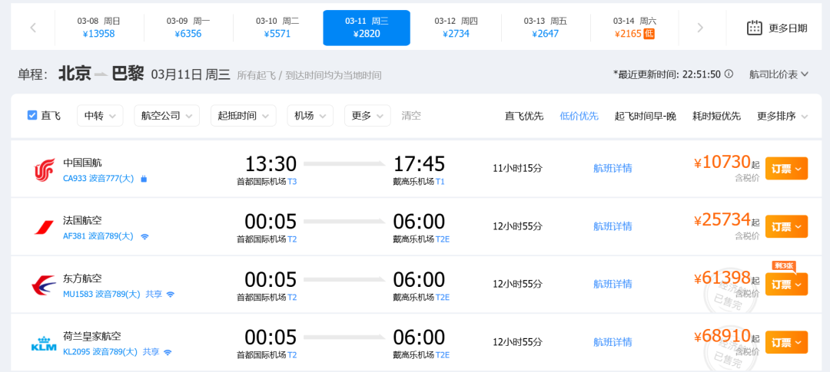Expand the 中转 transfer filter dropdown
Screen dimensions: 830x372
(x=99, y=116)
